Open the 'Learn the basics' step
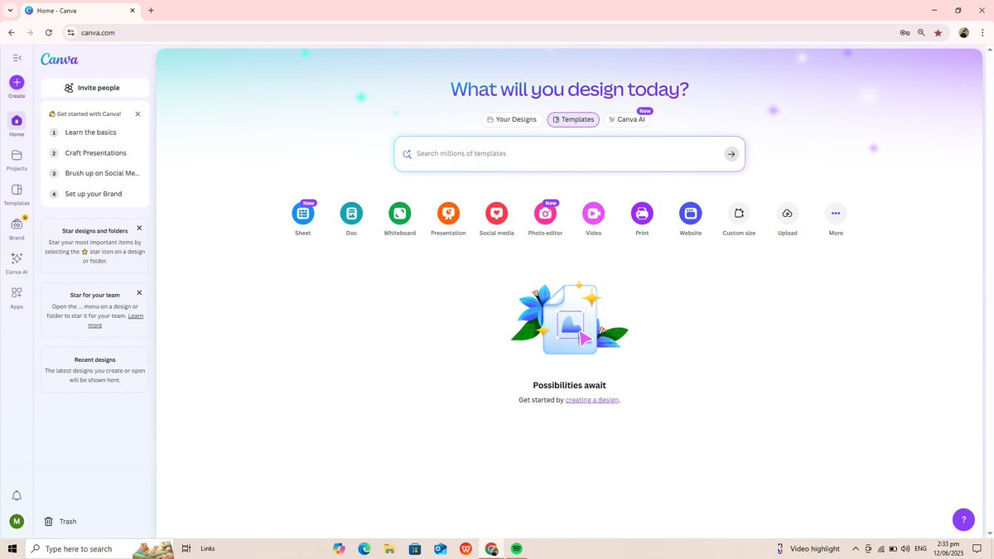 94,133
